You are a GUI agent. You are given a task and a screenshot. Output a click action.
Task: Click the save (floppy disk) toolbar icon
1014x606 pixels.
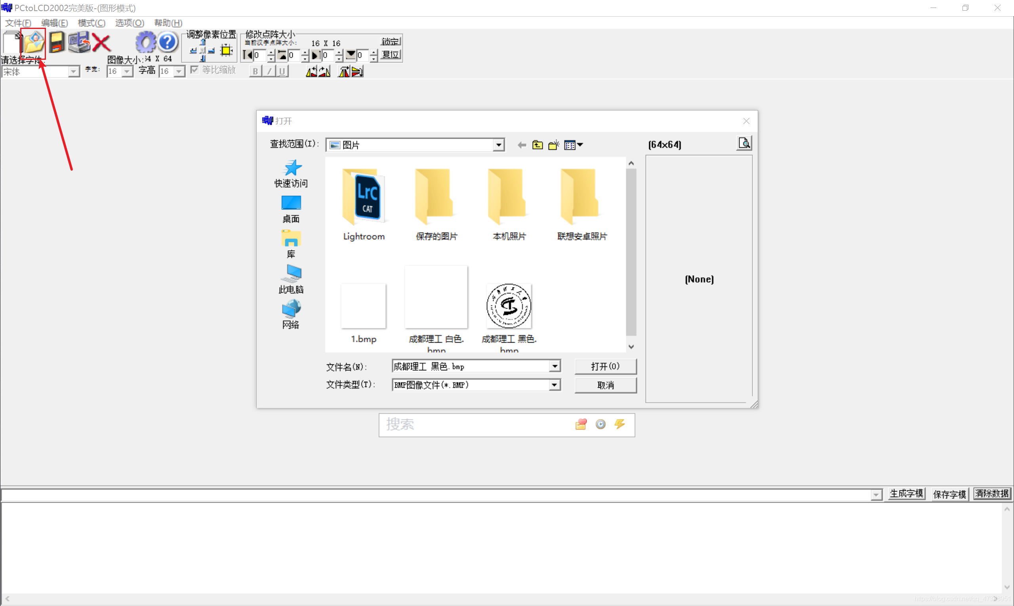click(x=57, y=42)
